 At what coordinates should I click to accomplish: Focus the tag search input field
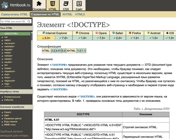coord(13,22)
